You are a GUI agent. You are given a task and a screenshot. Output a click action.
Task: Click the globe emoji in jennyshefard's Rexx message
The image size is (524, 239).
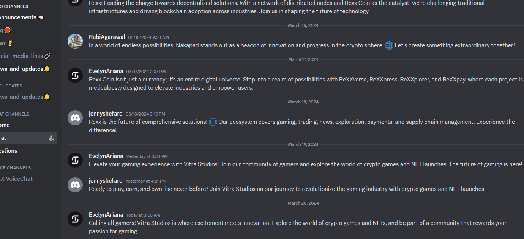[213, 122]
